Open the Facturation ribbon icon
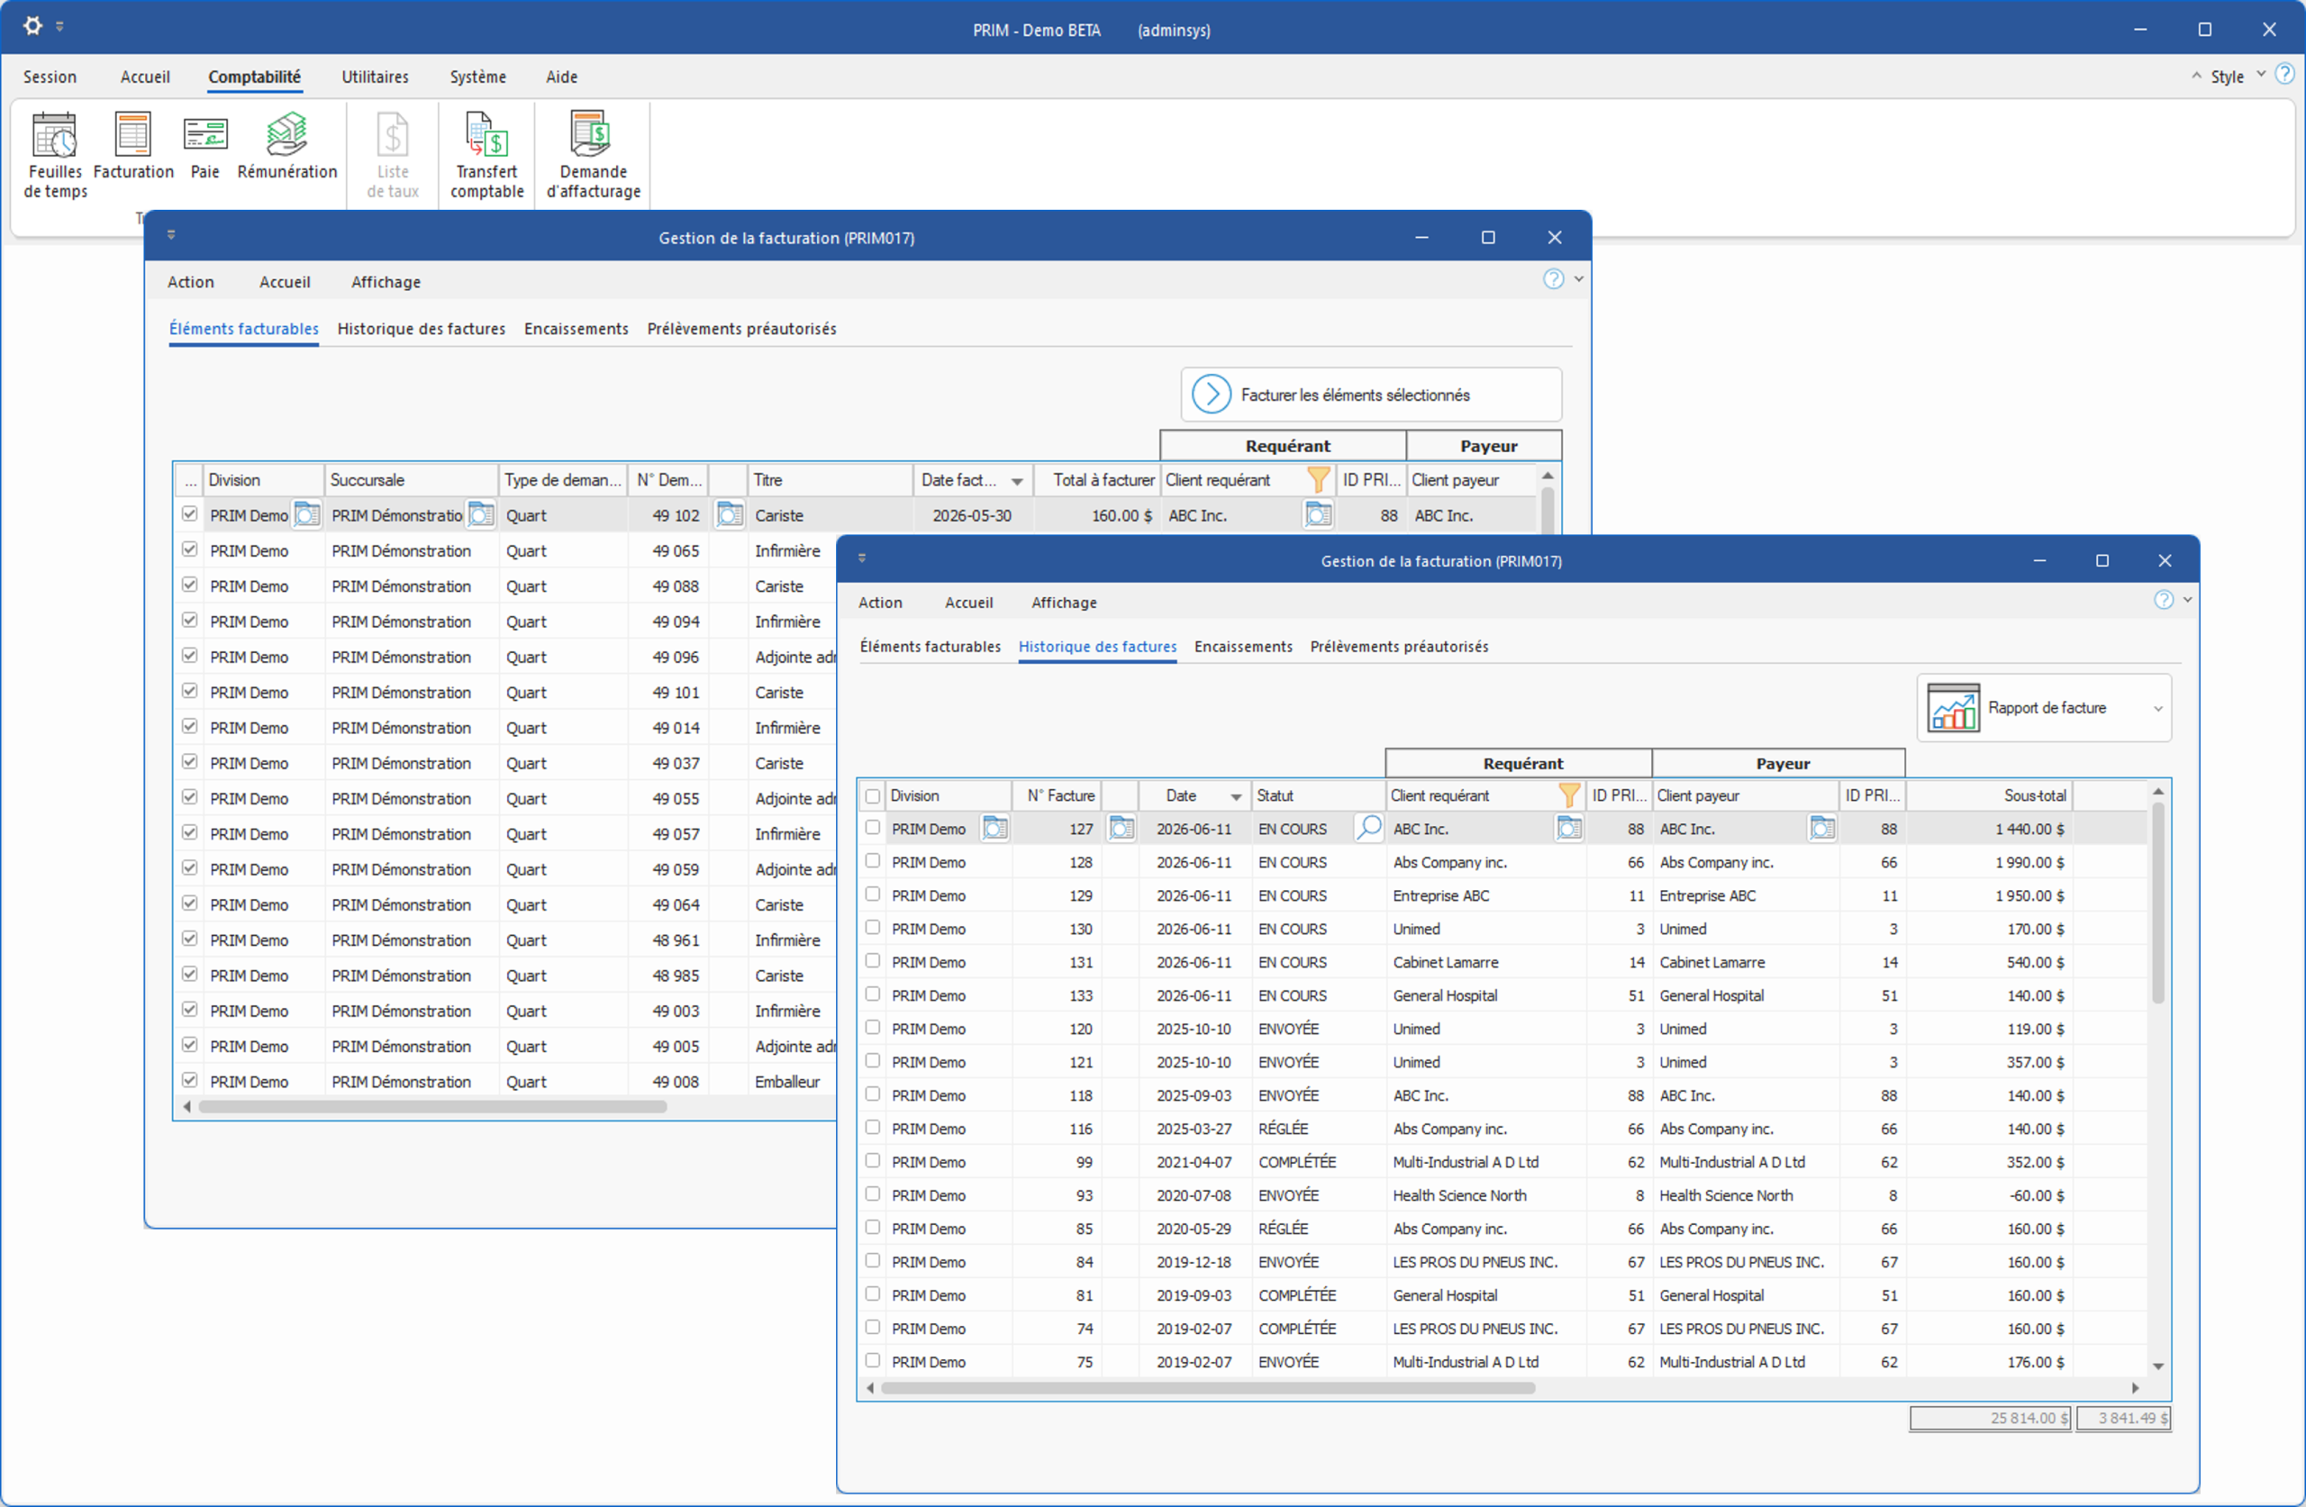 (x=132, y=145)
